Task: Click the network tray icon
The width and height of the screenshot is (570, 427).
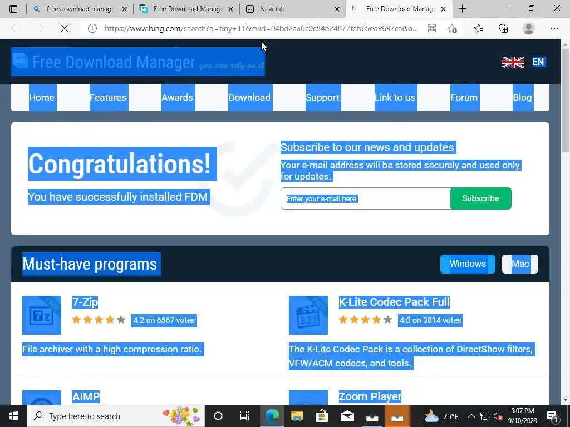Action: pos(485,416)
